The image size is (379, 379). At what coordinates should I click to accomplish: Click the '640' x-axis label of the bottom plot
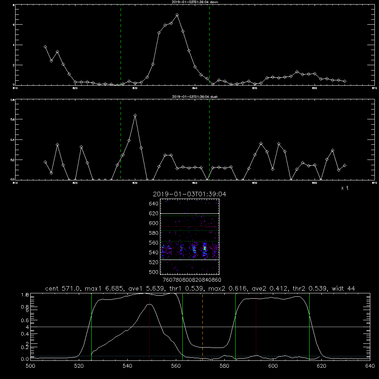coord(370,366)
